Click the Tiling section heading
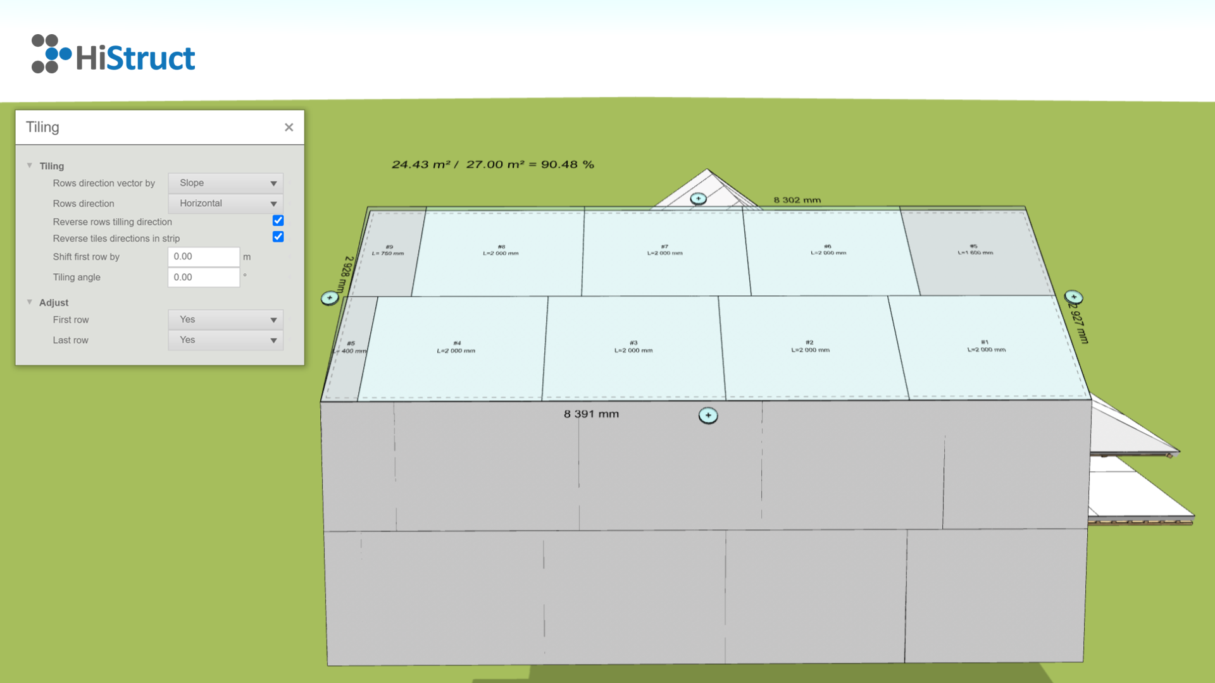Viewport: 1215px width, 683px height. click(52, 166)
